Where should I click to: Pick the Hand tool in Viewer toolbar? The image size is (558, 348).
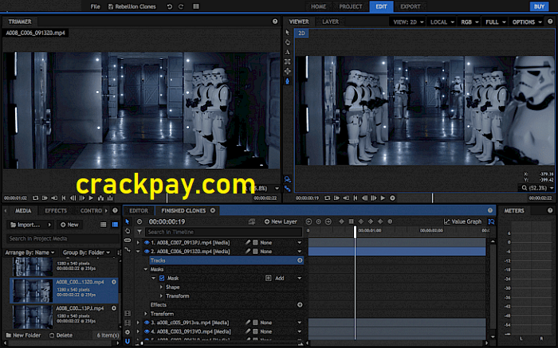point(288,42)
